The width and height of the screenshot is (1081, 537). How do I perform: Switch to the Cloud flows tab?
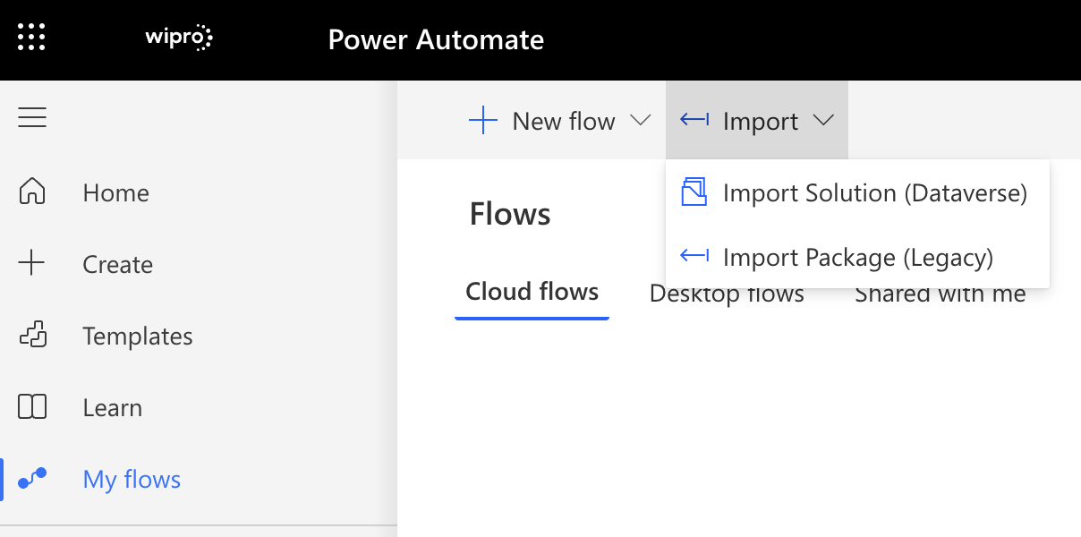tap(532, 292)
